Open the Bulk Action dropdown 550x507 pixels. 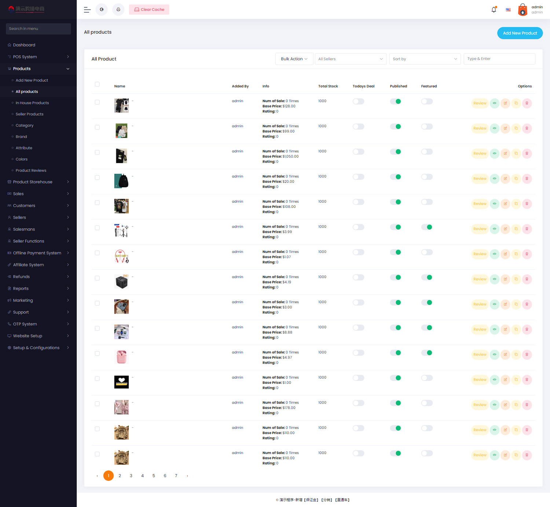pos(294,59)
